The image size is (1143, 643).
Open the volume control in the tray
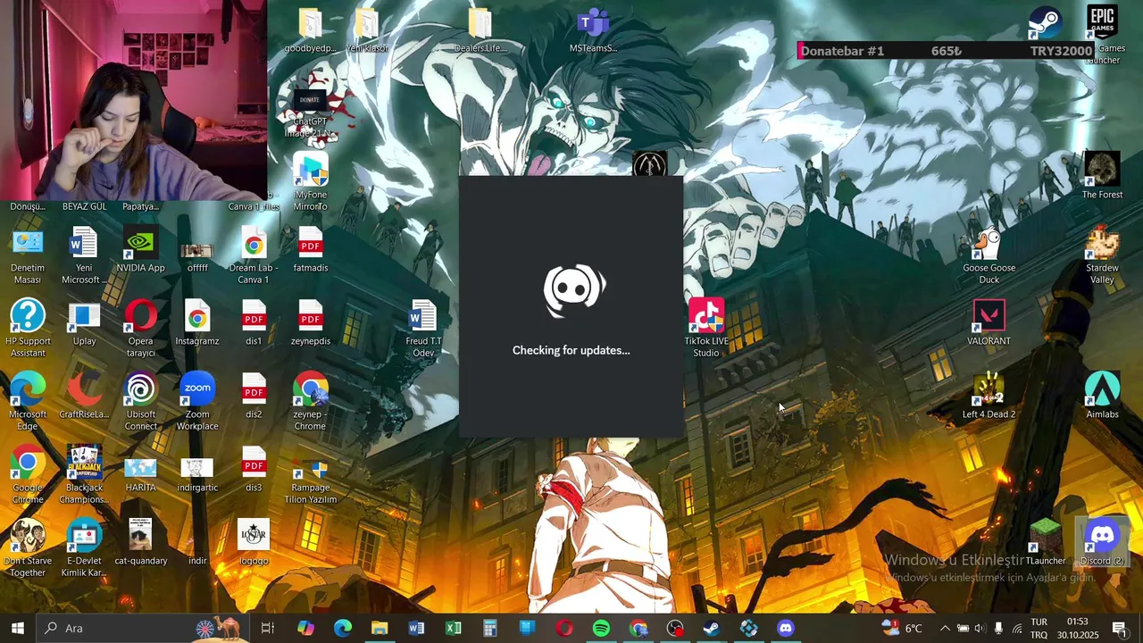980,628
